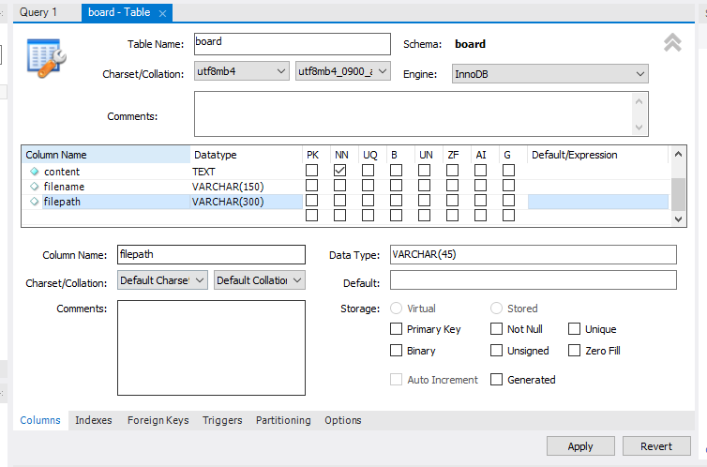
Task: Click the table comments scroll up arrow
Action: click(x=639, y=101)
